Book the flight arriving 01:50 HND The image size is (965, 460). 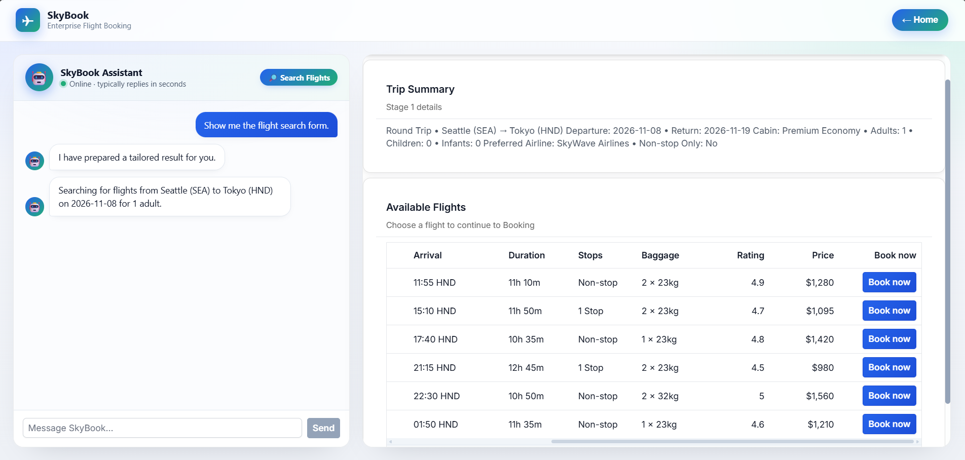click(x=889, y=424)
